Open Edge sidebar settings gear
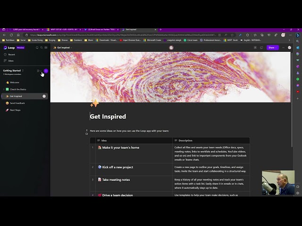The height and width of the screenshot is (226, 302). pos(298,193)
